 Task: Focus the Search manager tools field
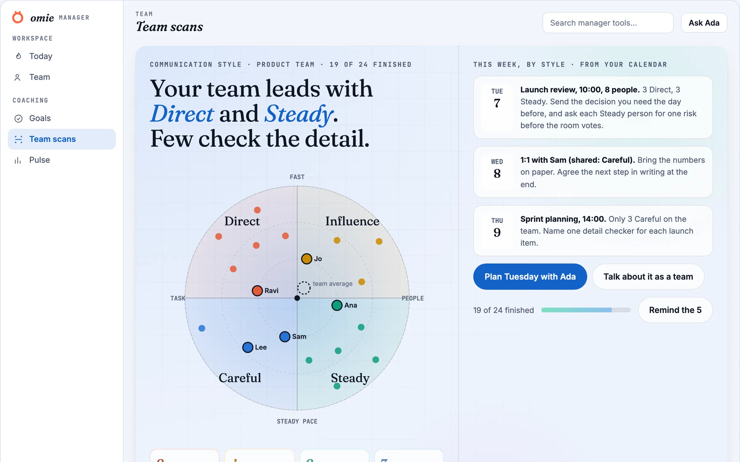pyautogui.click(x=608, y=23)
